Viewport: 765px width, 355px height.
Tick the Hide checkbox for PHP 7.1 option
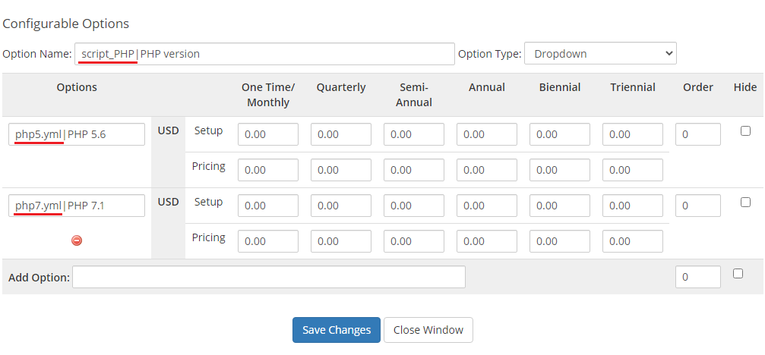click(x=745, y=203)
